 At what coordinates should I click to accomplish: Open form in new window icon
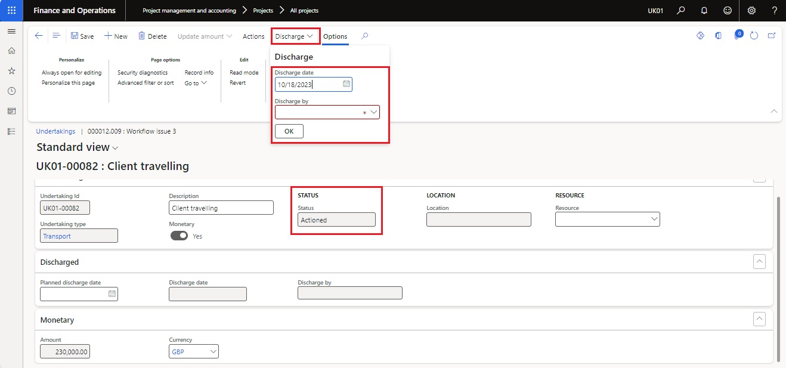[x=772, y=36]
